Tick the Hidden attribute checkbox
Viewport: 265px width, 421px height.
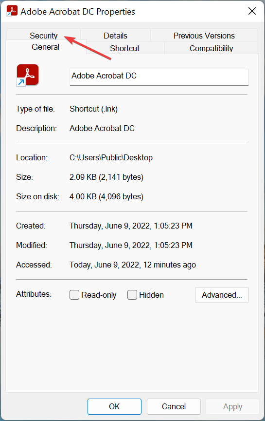tap(132, 295)
